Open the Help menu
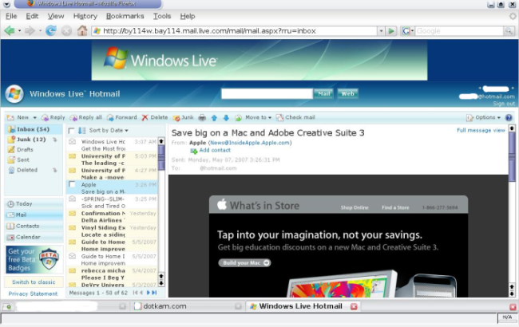The height and width of the screenshot is (327, 519). (x=188, y=16)
